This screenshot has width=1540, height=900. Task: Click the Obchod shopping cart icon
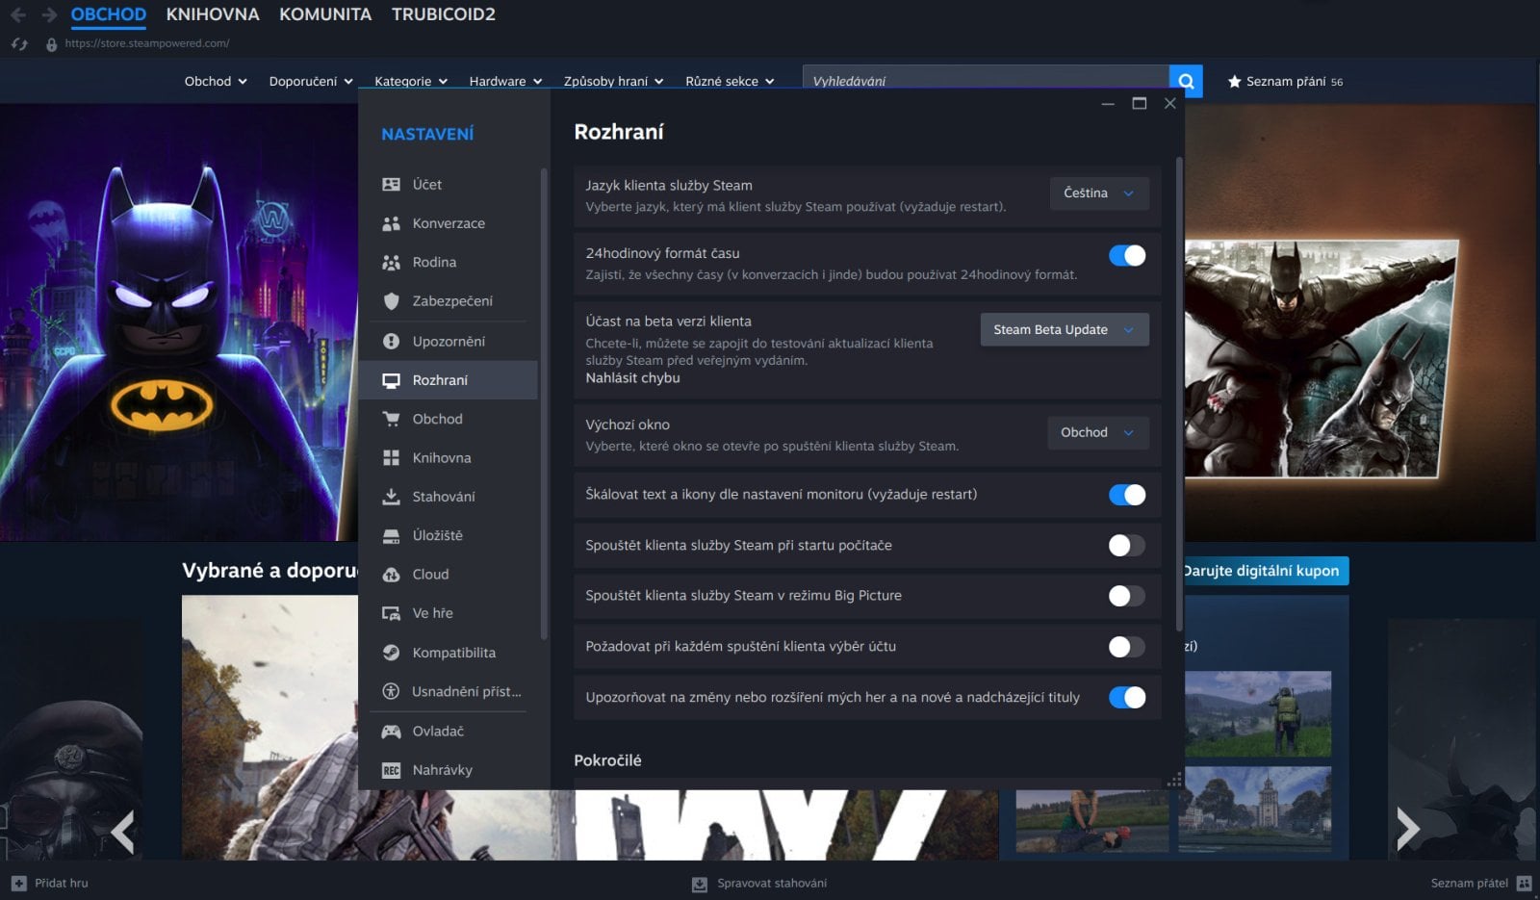391,419
